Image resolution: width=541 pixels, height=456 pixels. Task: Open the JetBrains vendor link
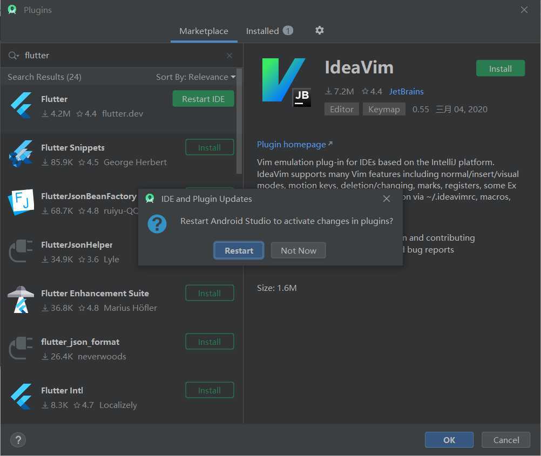pos(406,91)
